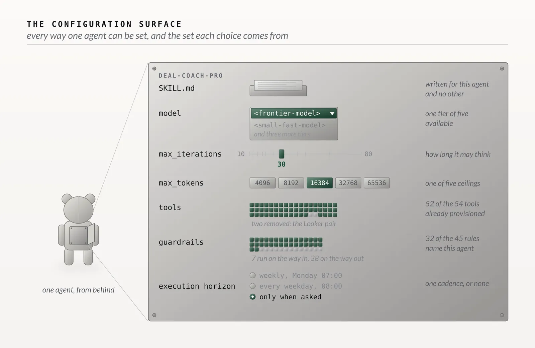Set max_tokens to 8192
This screenshot has height=348, width=535.
[x=291, y=183]
